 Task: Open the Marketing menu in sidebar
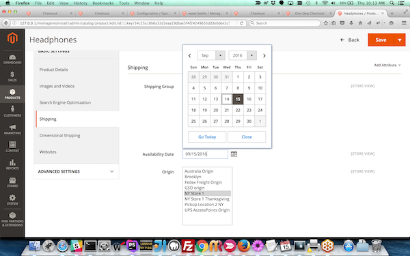(12, 129)
